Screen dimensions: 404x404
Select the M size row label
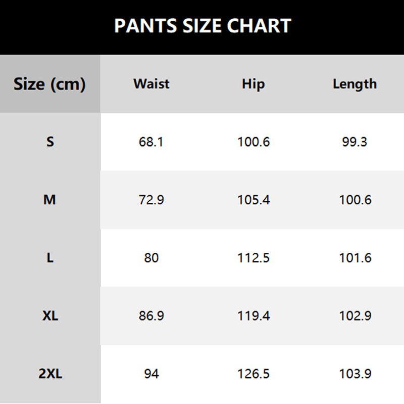click(49, 200)
